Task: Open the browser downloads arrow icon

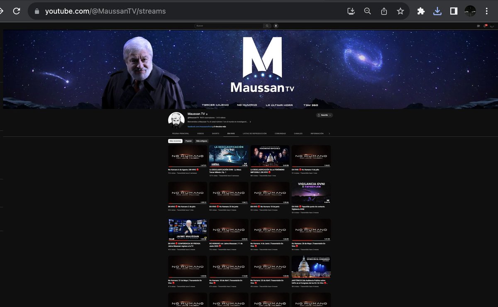Action: (x=437, y=11)
